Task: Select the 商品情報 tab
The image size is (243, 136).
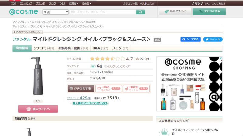Action: (x=22, y=48)
